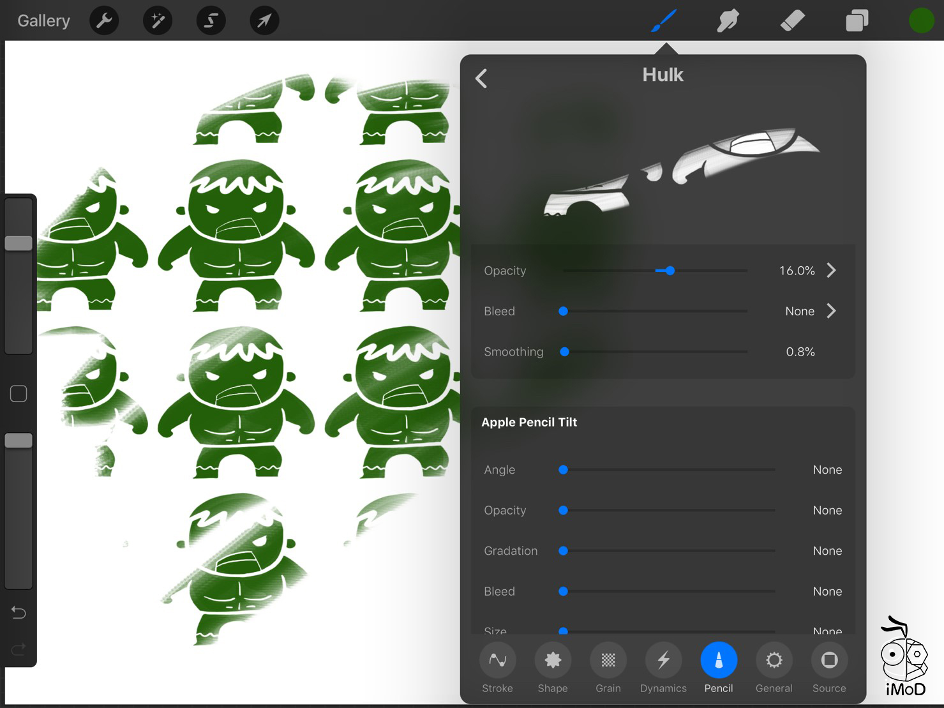Open the Actions wrench menu
Viewport: 944px width, 708px height.
coord(104,21)
